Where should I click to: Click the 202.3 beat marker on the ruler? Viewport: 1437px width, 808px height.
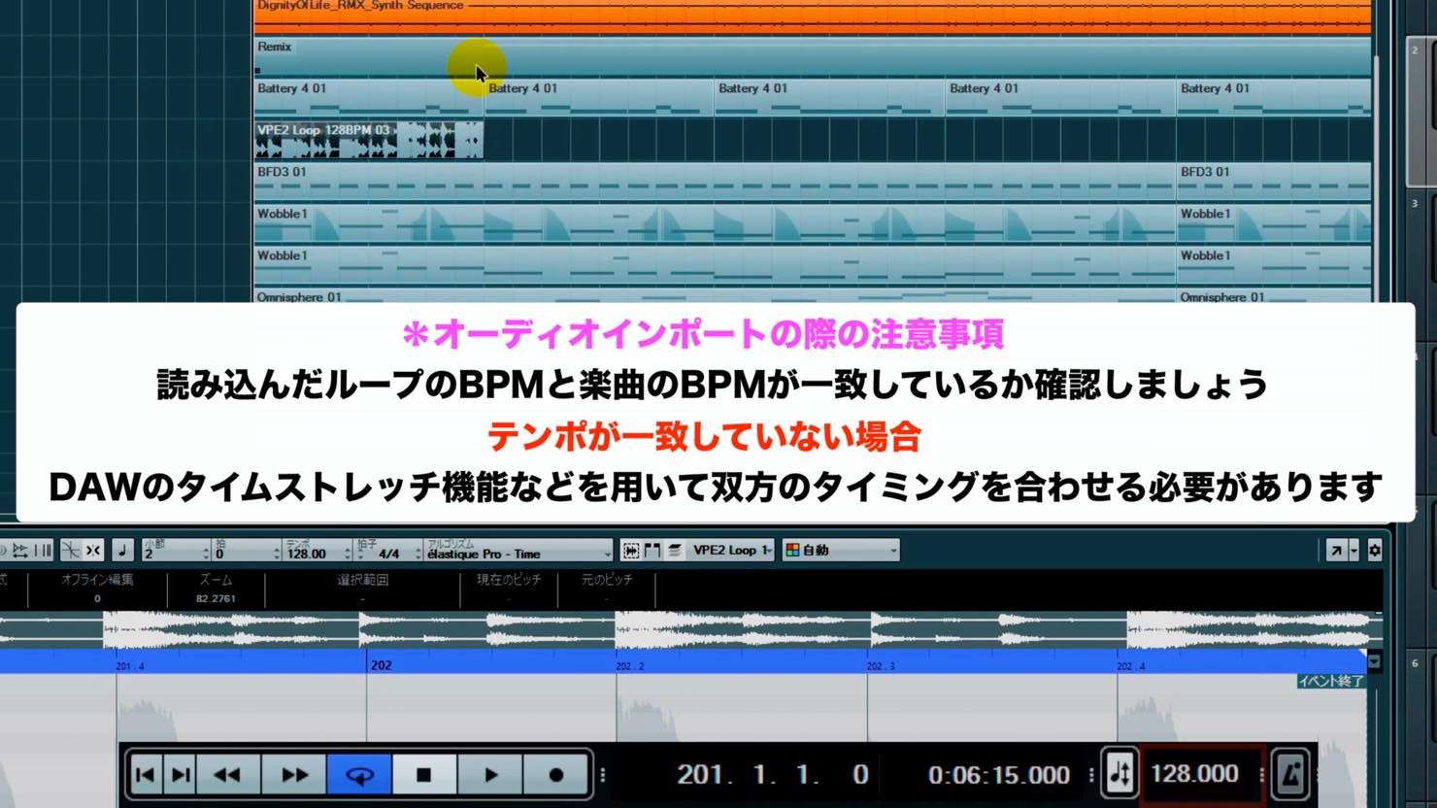point(881,666)
